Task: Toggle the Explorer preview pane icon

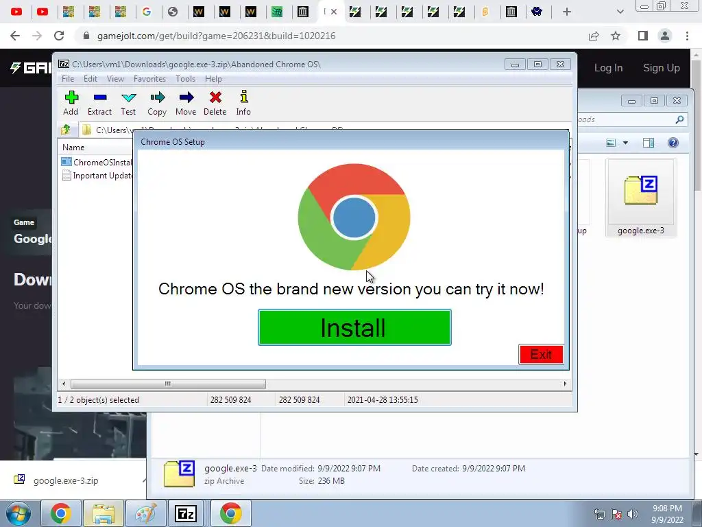Action: point(649,143)
